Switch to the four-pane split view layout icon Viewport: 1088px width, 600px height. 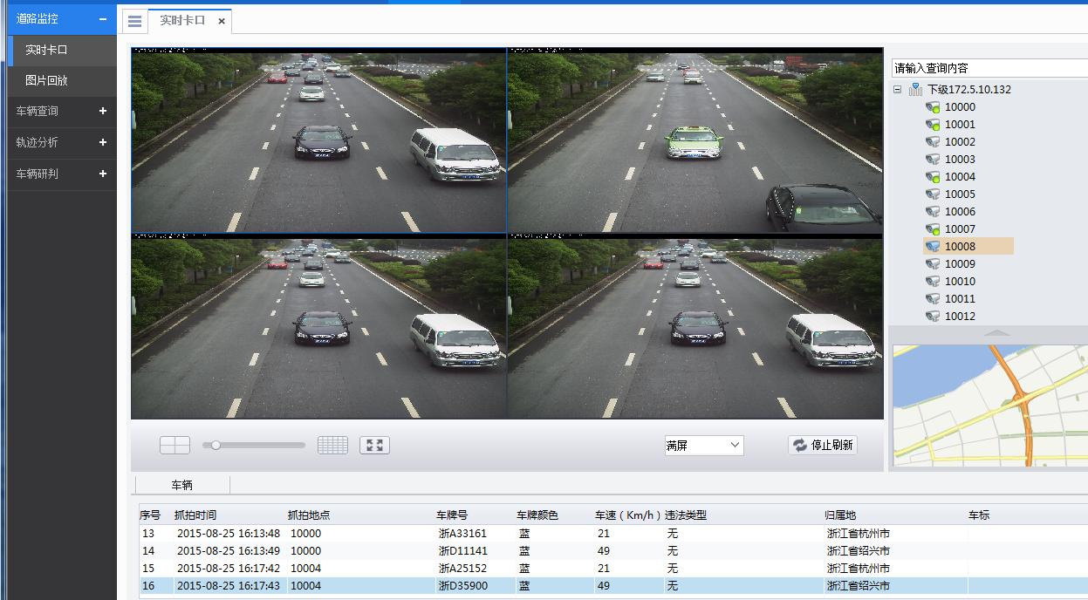174,446
